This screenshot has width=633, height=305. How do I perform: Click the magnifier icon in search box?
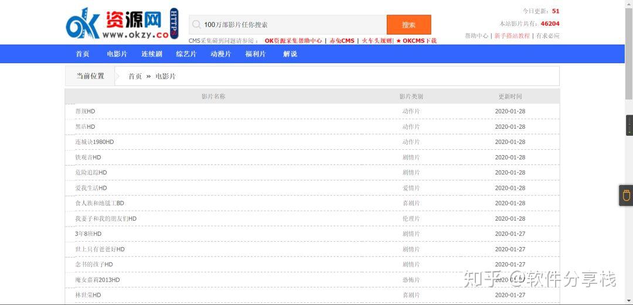pos(196,25)
